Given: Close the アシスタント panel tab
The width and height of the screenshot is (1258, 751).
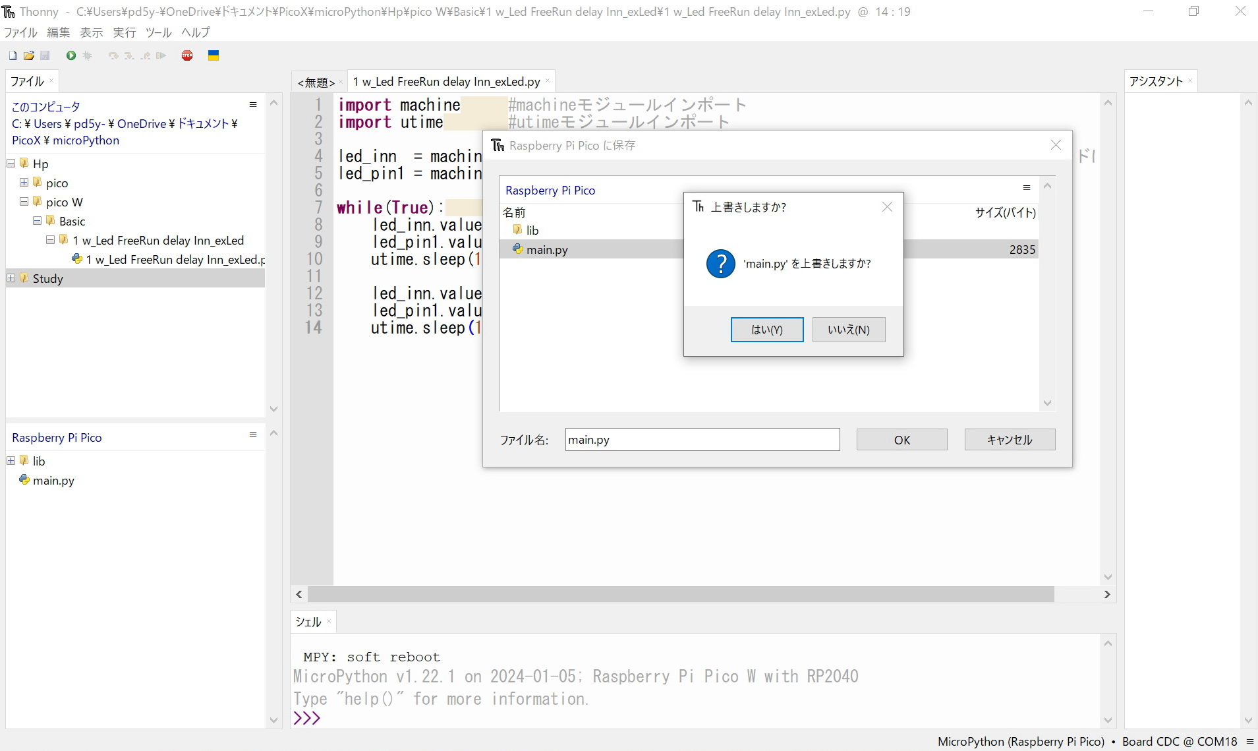Looking at the screenshot, I should [1190, 80].
